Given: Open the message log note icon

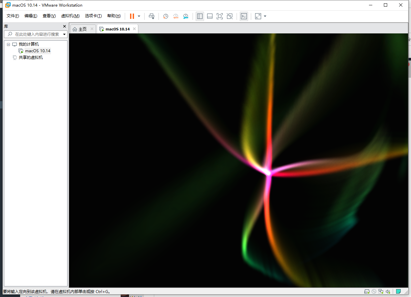Looking at the screenshot, I should [x=398, y=291].
